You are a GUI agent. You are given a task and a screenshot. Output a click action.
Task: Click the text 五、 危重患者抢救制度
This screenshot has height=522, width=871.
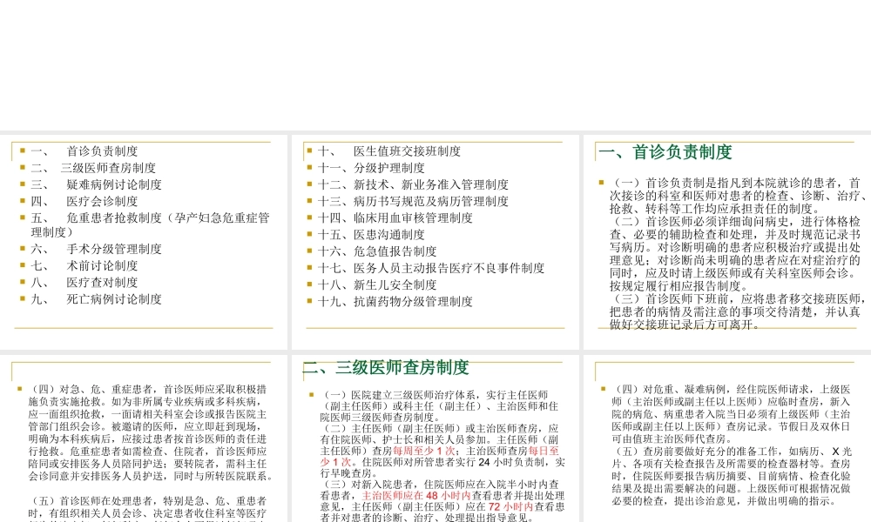(x=96, y=218)
